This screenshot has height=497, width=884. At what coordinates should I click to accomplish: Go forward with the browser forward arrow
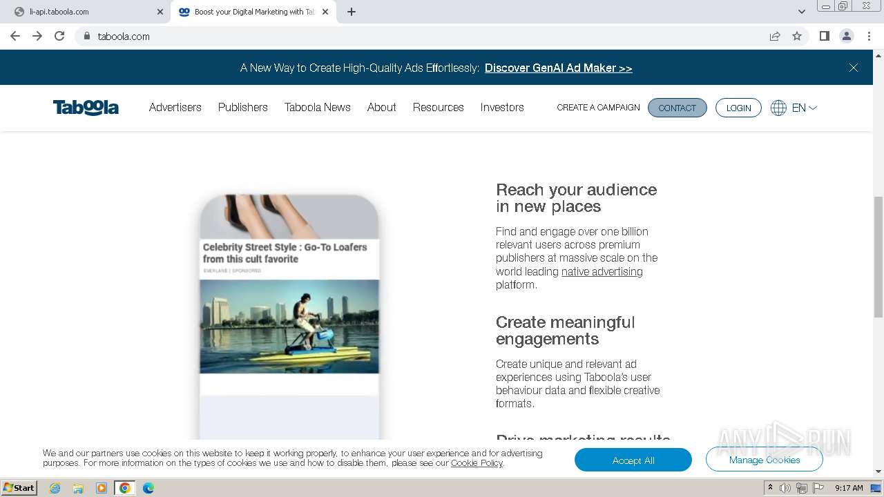(37, 36)
